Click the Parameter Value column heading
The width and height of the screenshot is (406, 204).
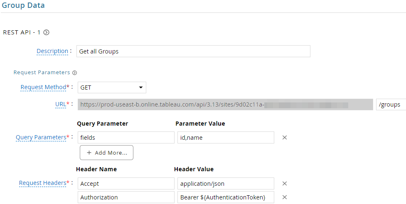click(x=200, y=124)
